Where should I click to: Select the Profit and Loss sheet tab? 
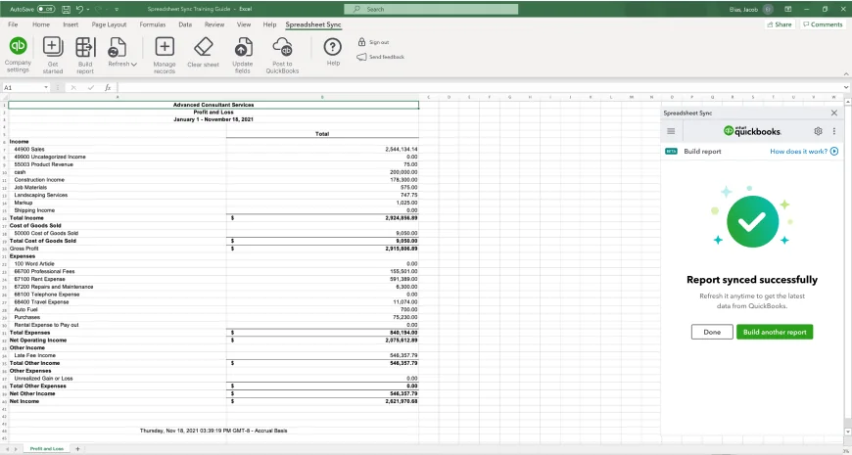[47, 449]
